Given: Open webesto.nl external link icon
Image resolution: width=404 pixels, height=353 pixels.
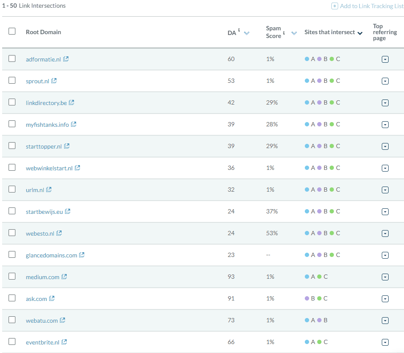Looking at the screenshot, I should (x=59, y=233).
